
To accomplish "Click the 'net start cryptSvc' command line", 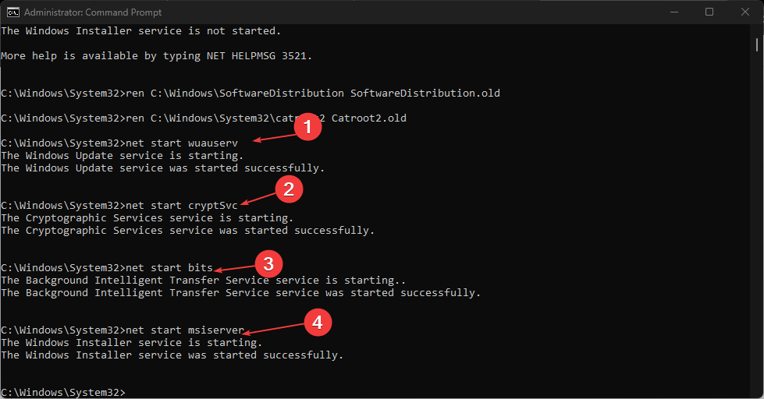I will (x=119, y=205).
